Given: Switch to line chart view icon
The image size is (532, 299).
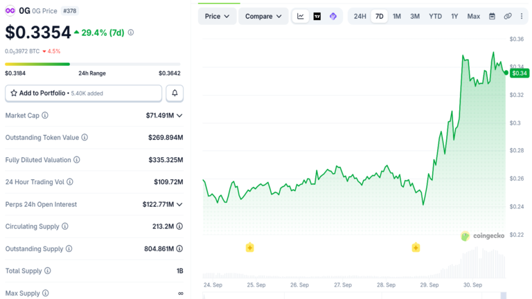Looking at the screenshot, I should pyautogui.click(x=300, y=17).
